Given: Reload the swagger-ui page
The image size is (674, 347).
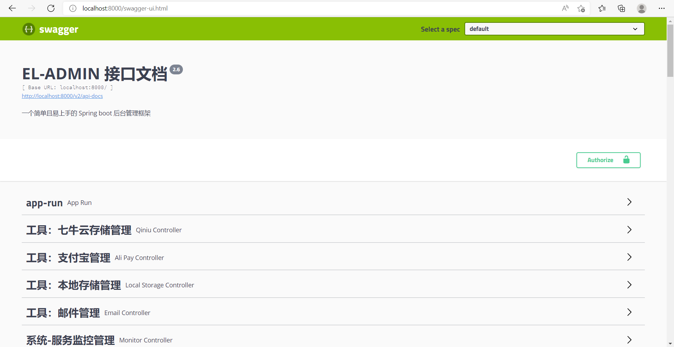Looking at the screenshot, I should [51, 8].
